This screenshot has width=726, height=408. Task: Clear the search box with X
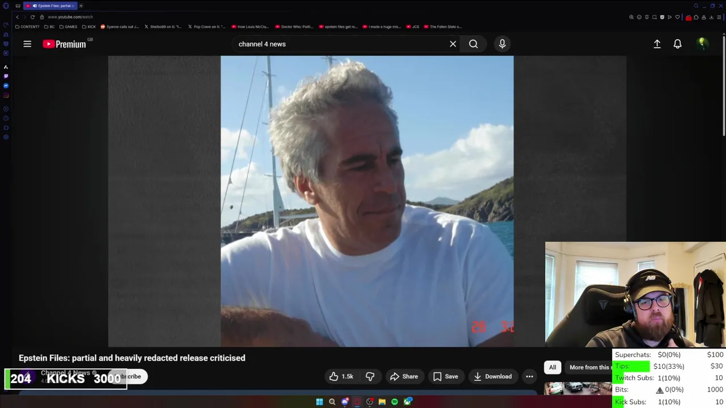click(x=453, y=44)
